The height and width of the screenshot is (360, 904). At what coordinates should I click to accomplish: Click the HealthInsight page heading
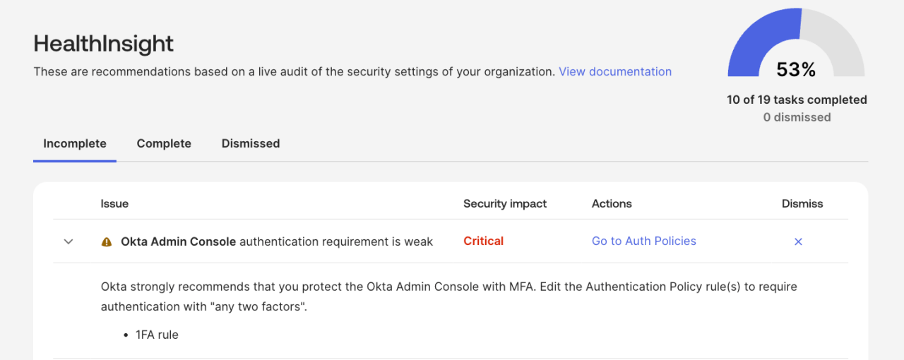tap(104, 44)
